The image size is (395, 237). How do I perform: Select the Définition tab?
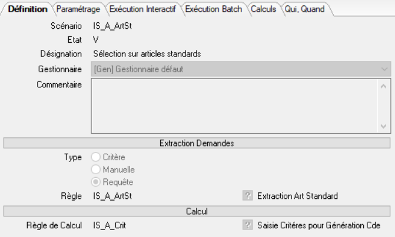pyautogui.click(x=28, y=9)
